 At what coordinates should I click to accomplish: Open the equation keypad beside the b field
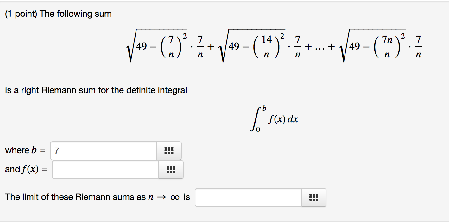click(x=169, y=151)
